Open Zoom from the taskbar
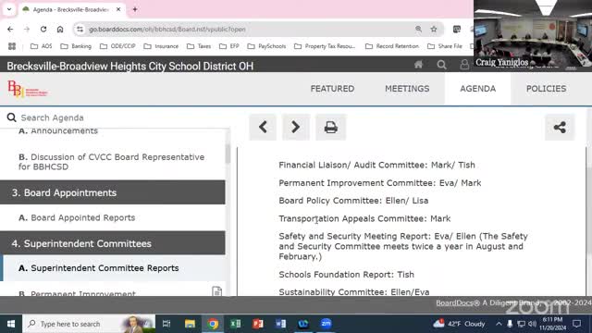This screenshot has width=592, height=333. [326, 324]
